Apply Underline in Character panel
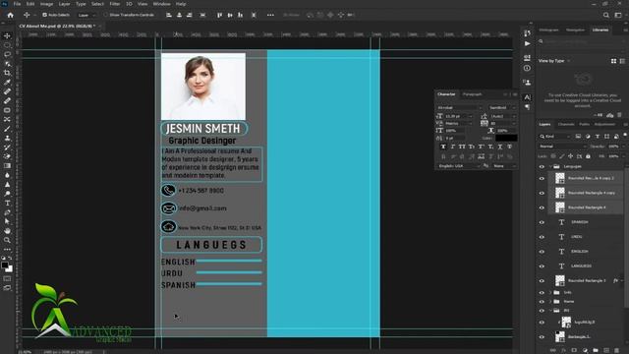The image size is (629, 354). coord(500,147)
